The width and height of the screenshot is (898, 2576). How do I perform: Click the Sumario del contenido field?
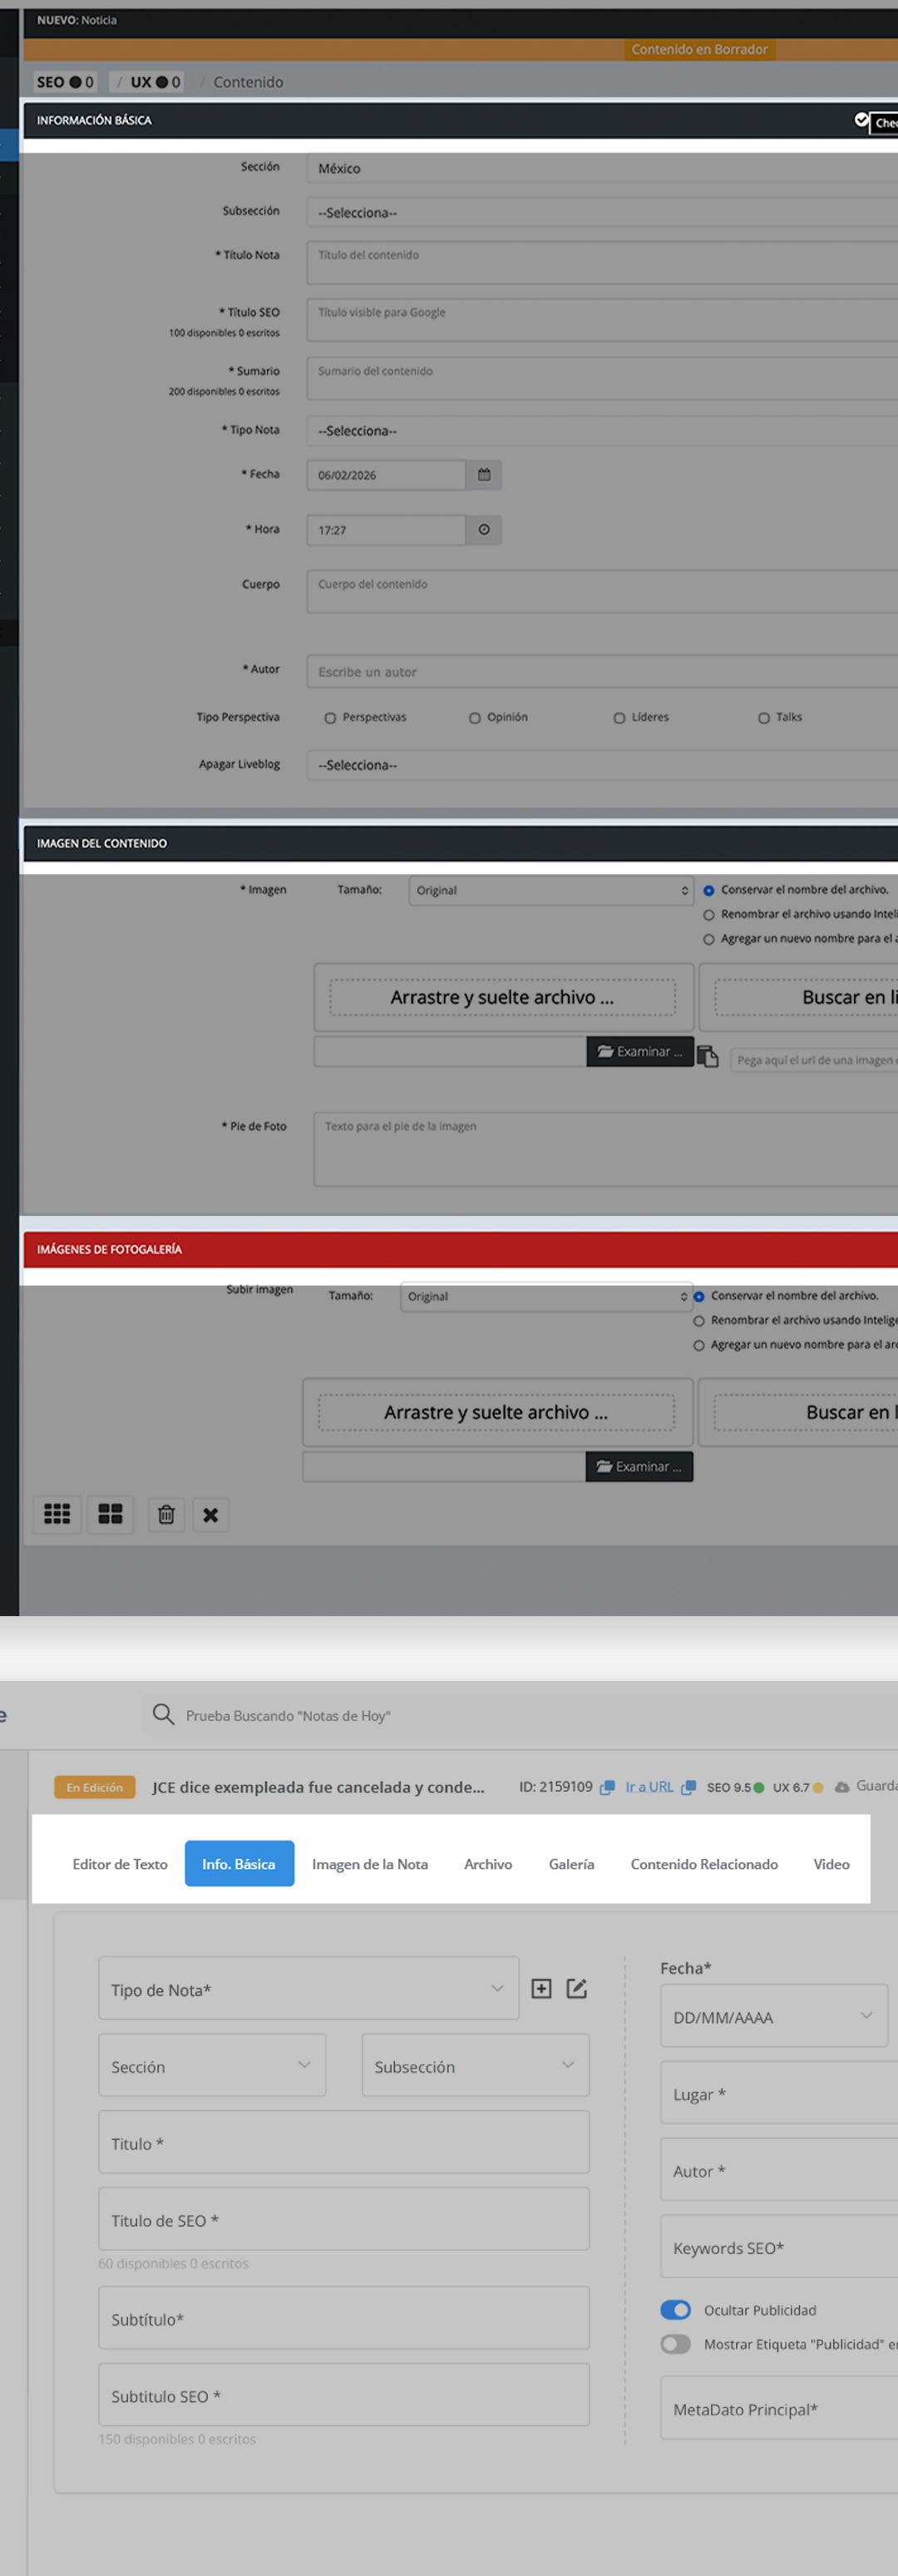602,378
